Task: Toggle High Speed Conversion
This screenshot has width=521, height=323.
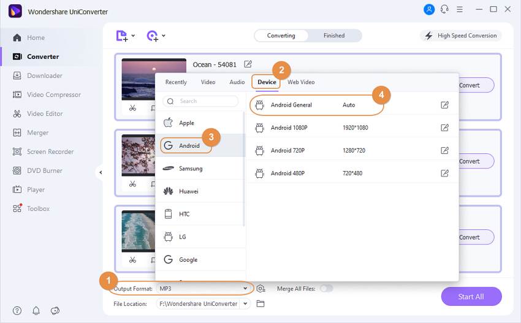Action: pyautogui.click(x=461, y=36)
